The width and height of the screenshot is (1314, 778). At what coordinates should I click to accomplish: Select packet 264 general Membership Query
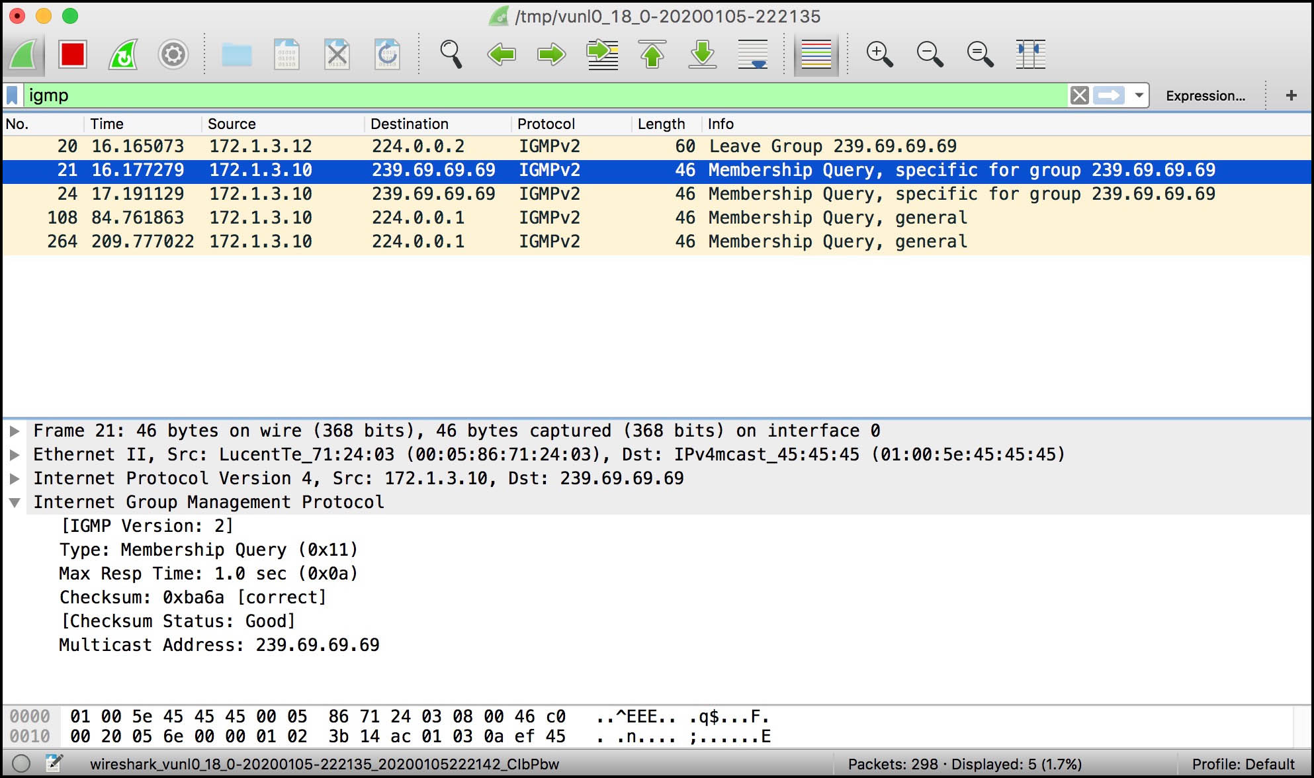coord(657,241)
